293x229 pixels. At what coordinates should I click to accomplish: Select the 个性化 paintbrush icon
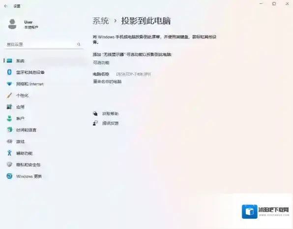(9, 96)
